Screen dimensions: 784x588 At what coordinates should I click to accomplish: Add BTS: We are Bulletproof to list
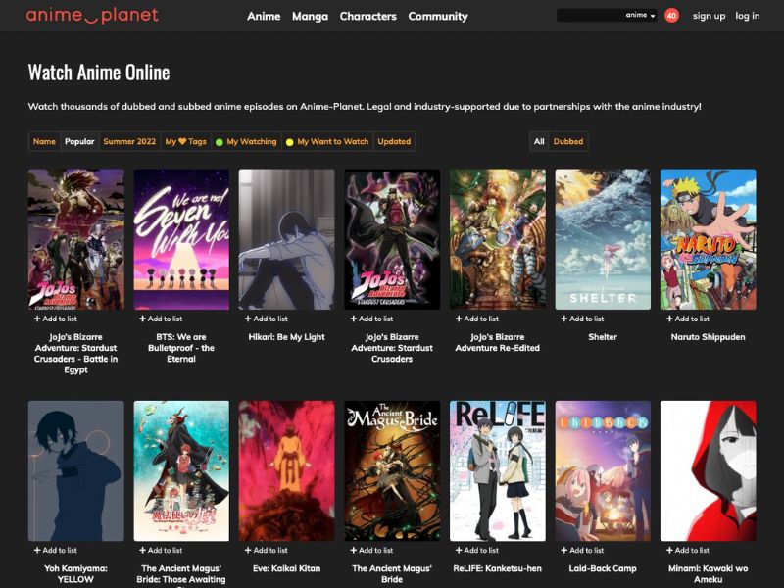click(161, 318)
